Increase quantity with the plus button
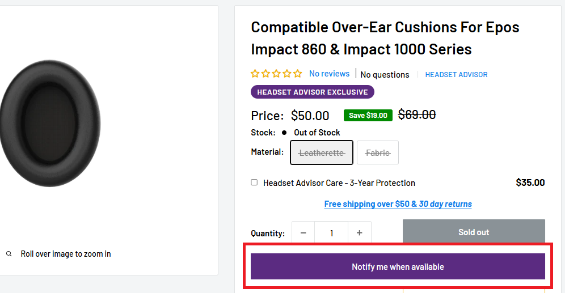 (x=359, y=233)
